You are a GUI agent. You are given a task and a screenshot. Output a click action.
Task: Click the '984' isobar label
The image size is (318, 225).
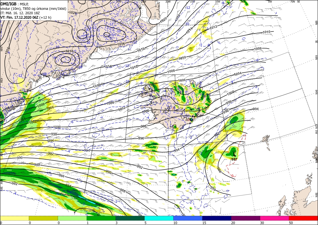(x=69, y=185)
